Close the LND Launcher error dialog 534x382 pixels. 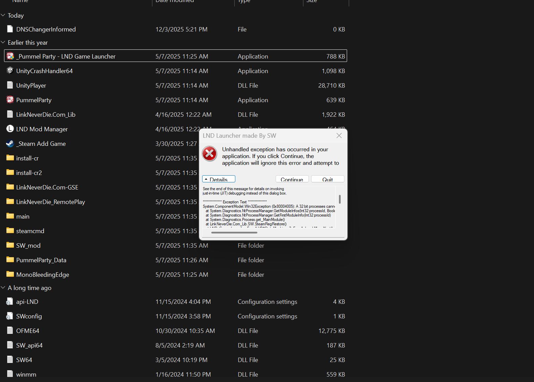[339, 135]
